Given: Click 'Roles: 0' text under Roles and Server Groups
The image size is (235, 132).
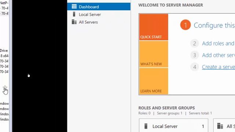Looking at the screenshot, I should (144, 113).
